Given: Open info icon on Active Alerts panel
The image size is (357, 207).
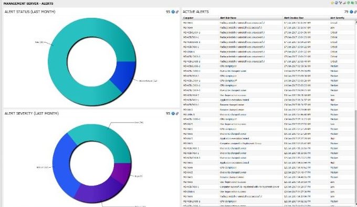Looking at the screenshot, I should 351,12.
